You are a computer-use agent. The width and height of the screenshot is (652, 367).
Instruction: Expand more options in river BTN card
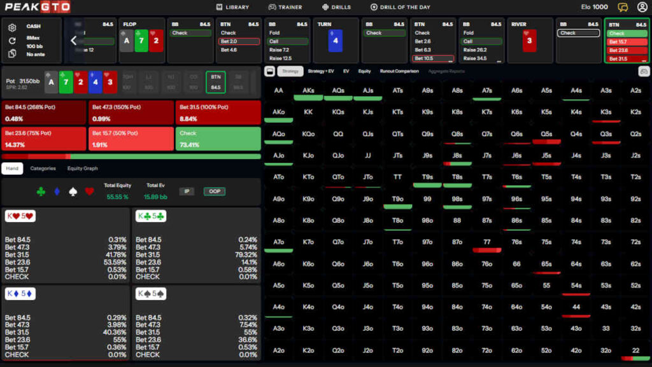point(644,61)
